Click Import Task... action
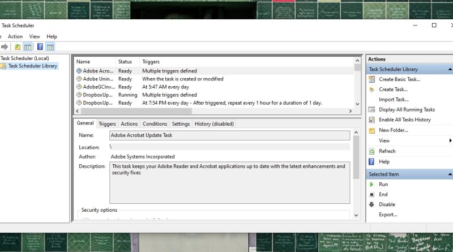Viewport: 453px width, 252px height. [394, 100]
